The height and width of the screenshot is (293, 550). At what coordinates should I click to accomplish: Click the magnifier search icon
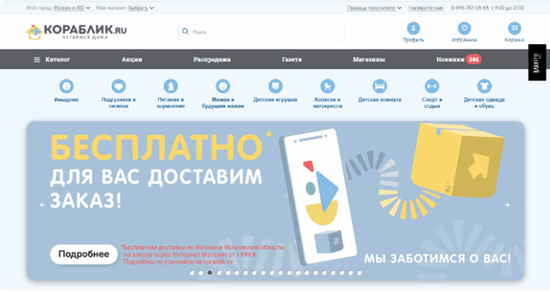coord(185,31)
